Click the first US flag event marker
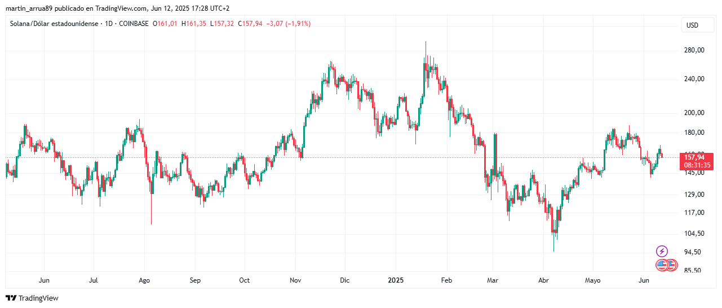The image size is (722, 308). pyautogui.click(x=662, y=265)
